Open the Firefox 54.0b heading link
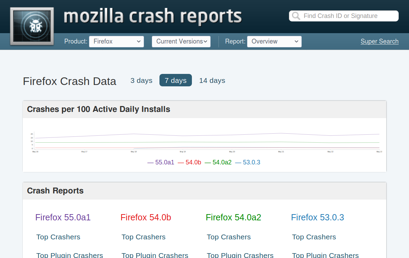 click(146, 217)
